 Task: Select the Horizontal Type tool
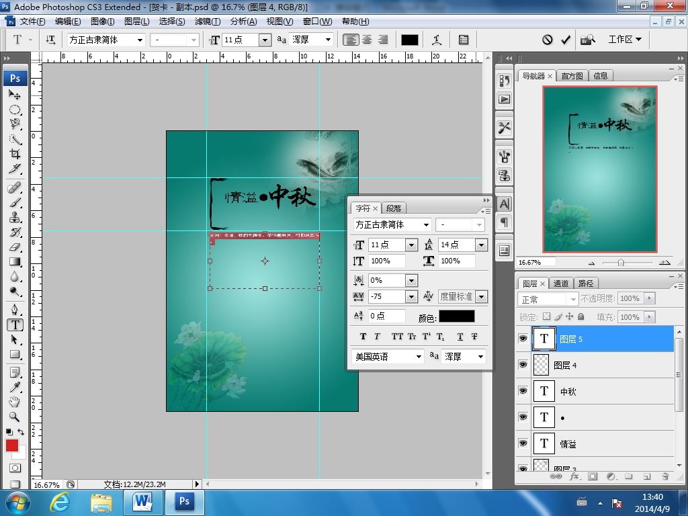(15, 325)
